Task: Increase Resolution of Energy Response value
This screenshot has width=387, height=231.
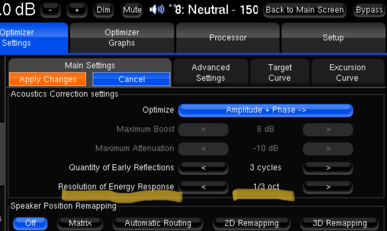Action: click(328, 187)
